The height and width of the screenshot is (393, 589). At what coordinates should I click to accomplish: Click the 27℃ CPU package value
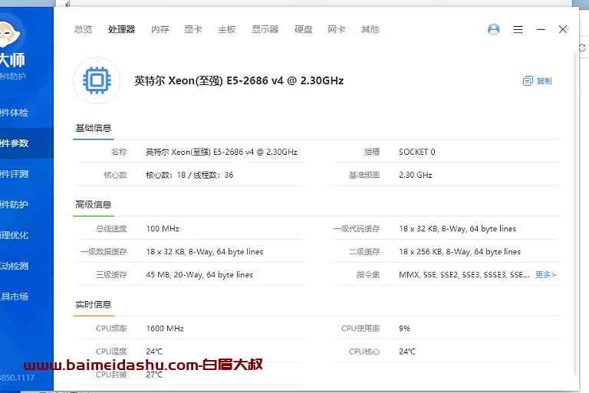click(x=154, y=375)
